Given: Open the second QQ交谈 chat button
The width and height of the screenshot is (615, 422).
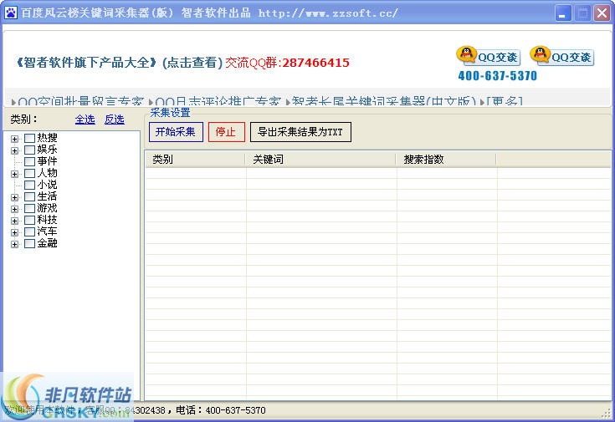Looking at the screenshot, I should pyautogui.click(x=562, y=57).
